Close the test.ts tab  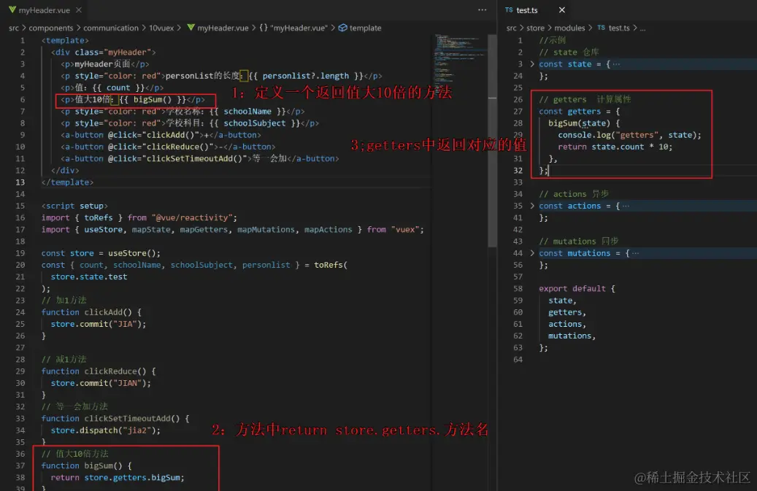[x=562, y=9]
